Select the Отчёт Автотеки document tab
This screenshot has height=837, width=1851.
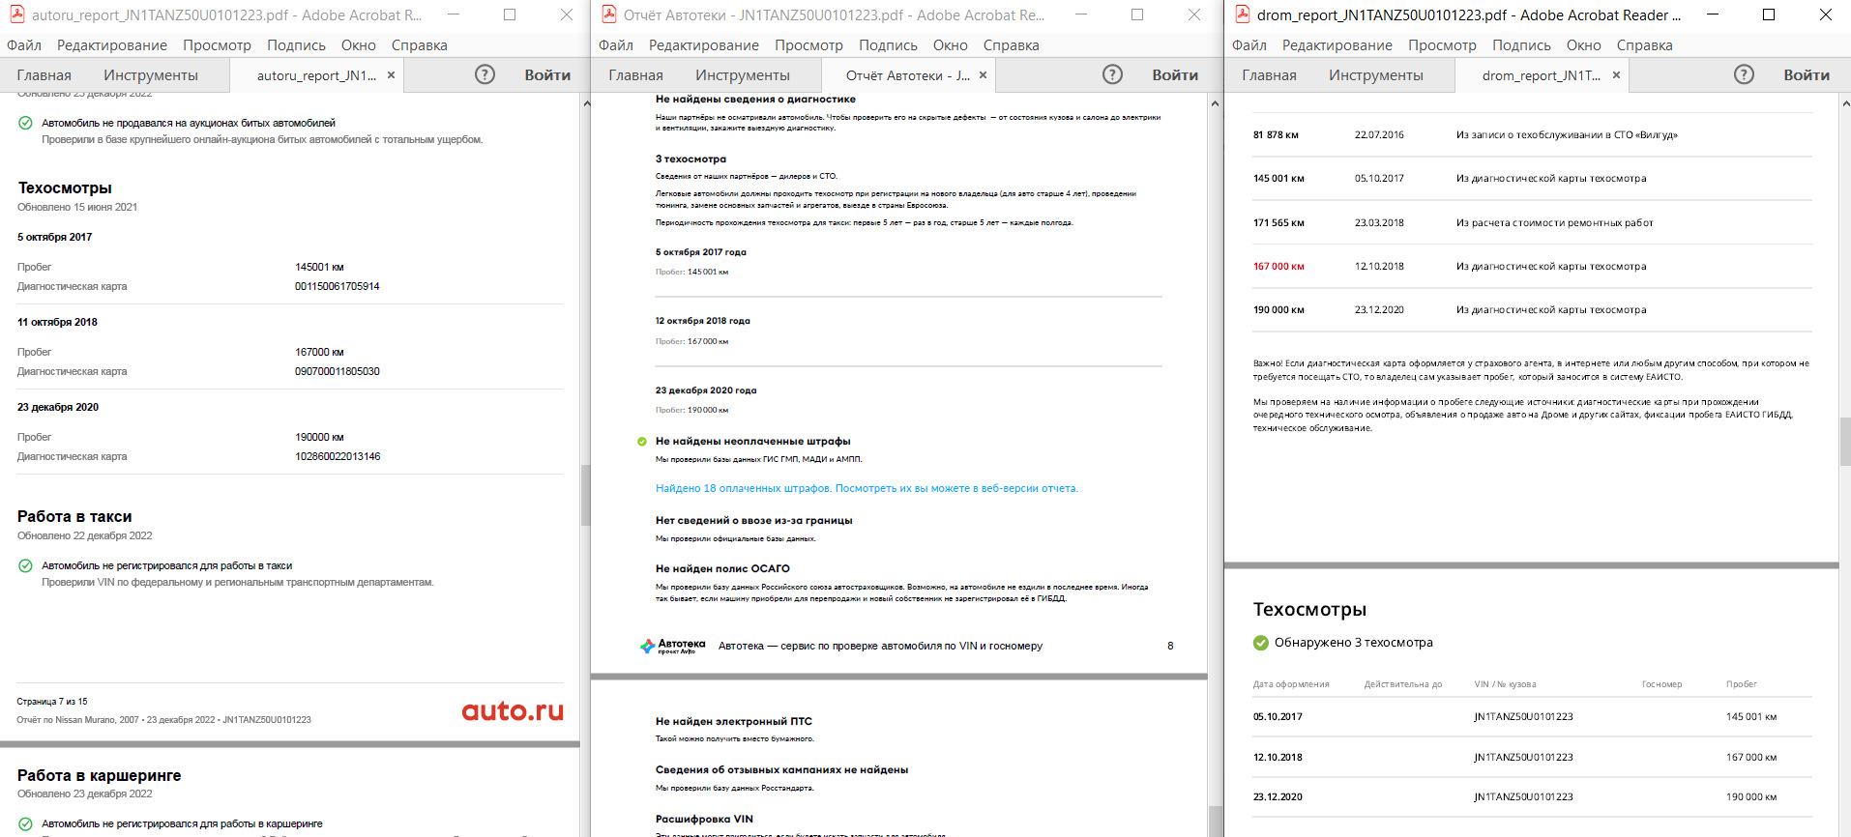coord(907,75)
